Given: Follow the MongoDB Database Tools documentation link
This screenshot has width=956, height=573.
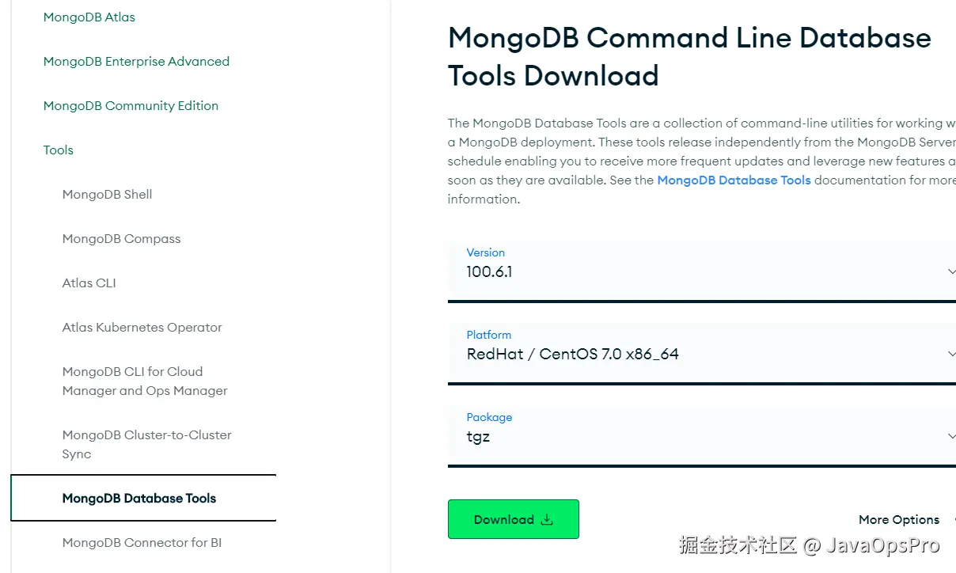Looking at the screenshot, I should (734, 180).
